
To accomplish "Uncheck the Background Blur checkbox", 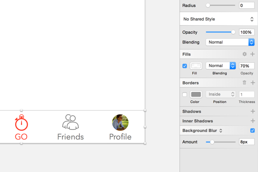I will (x=252, y=131).
